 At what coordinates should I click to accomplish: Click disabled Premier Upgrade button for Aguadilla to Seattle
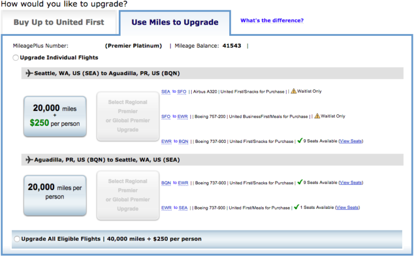pyautogui.click(x=128, y=195)
